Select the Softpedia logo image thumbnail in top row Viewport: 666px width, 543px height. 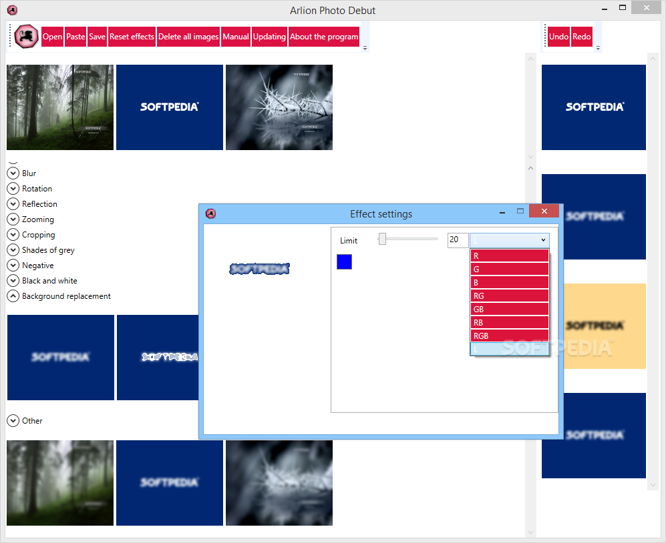170,107
